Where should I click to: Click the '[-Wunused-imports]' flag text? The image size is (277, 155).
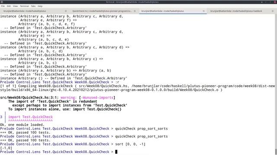click(x=97, y=98)
